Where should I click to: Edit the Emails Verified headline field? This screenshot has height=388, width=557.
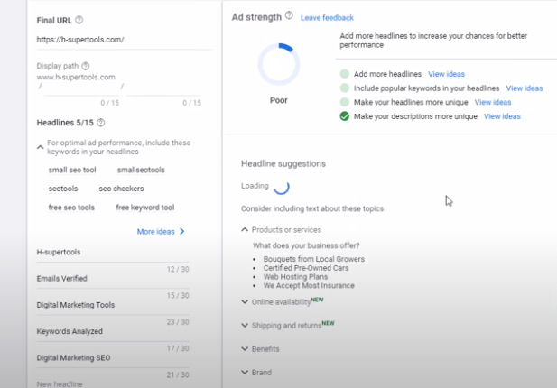(x=113, y=279)
